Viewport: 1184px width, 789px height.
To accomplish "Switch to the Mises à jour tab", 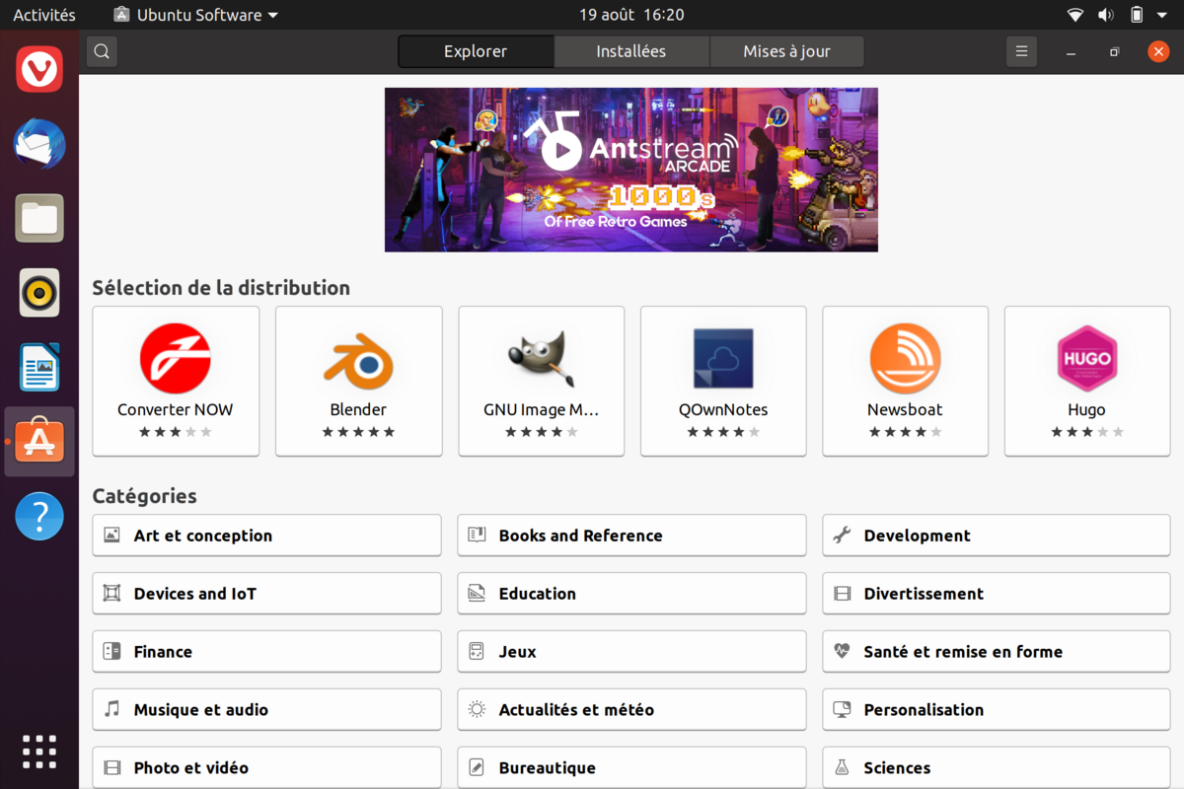I will click(x=786, y=51).
